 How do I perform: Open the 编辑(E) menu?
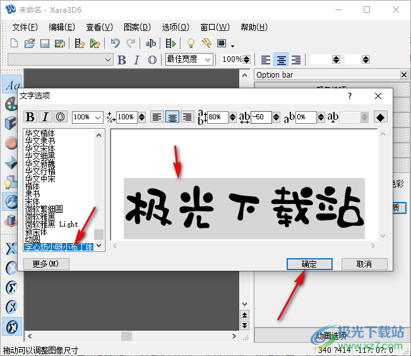tap(62, 27)
